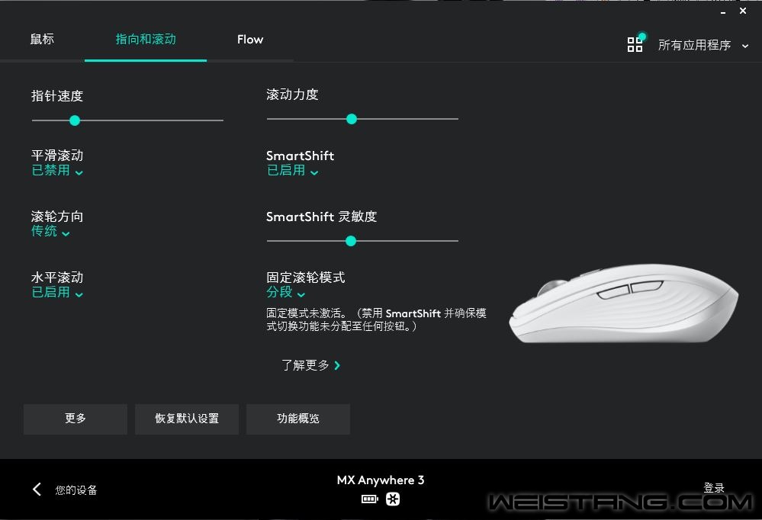762x520 pixels.
Task: Click the Bluetooth connection icon
Action: point(393,499)
